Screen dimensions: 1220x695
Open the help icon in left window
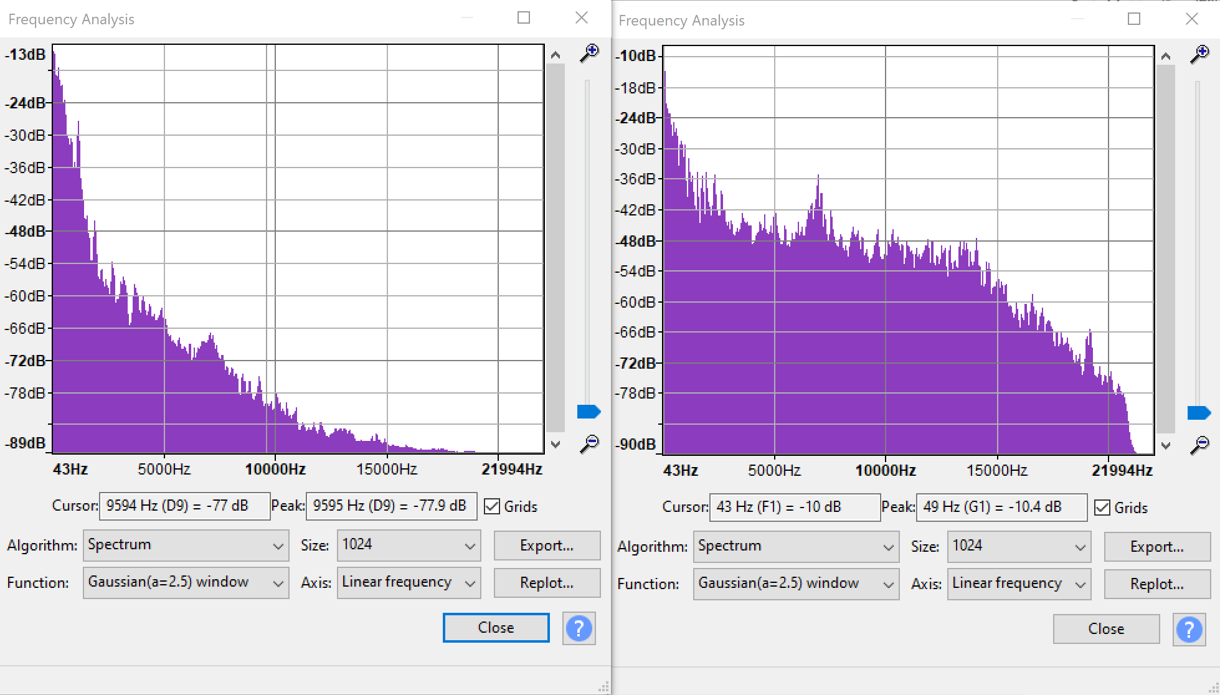(x=579, y=628)
